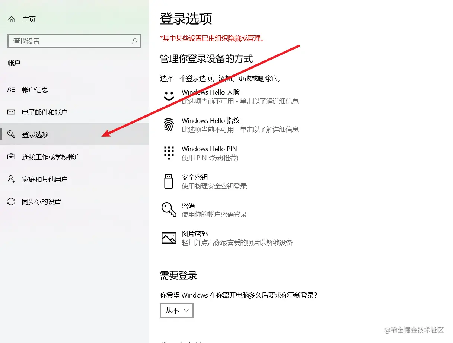Click the text 轻扫并点击你最喜爱的照片以解锁设备
This screenshot has width=453, height=343.
coord(237,243)
